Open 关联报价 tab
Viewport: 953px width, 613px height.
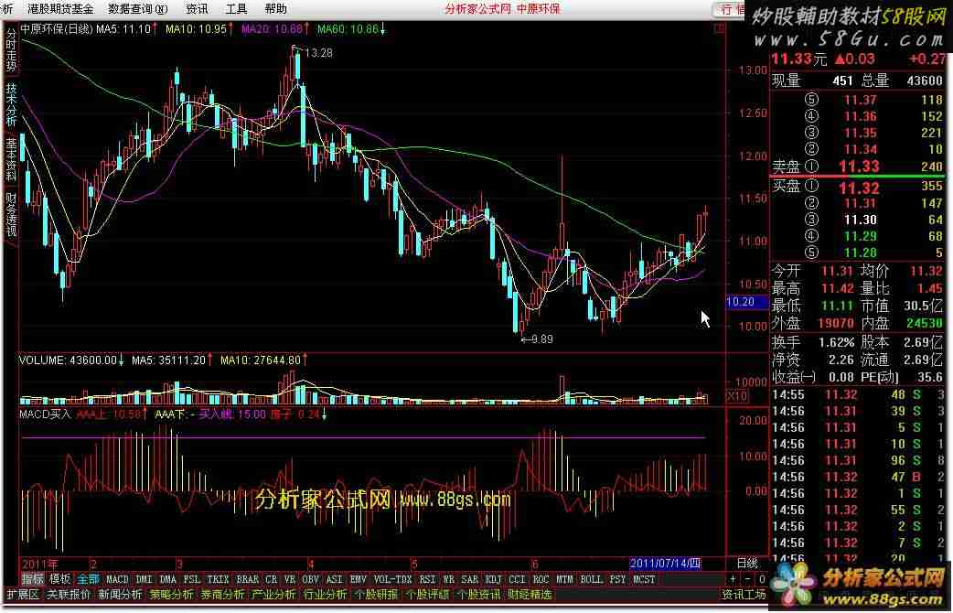pos(69,594)
